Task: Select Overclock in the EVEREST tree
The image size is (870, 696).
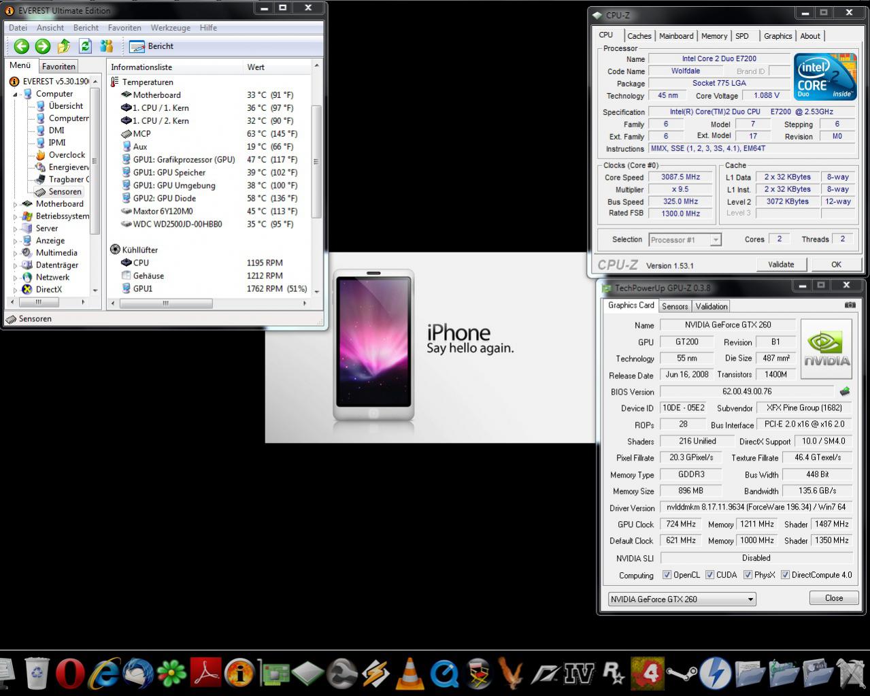Action: pos(67,155)
